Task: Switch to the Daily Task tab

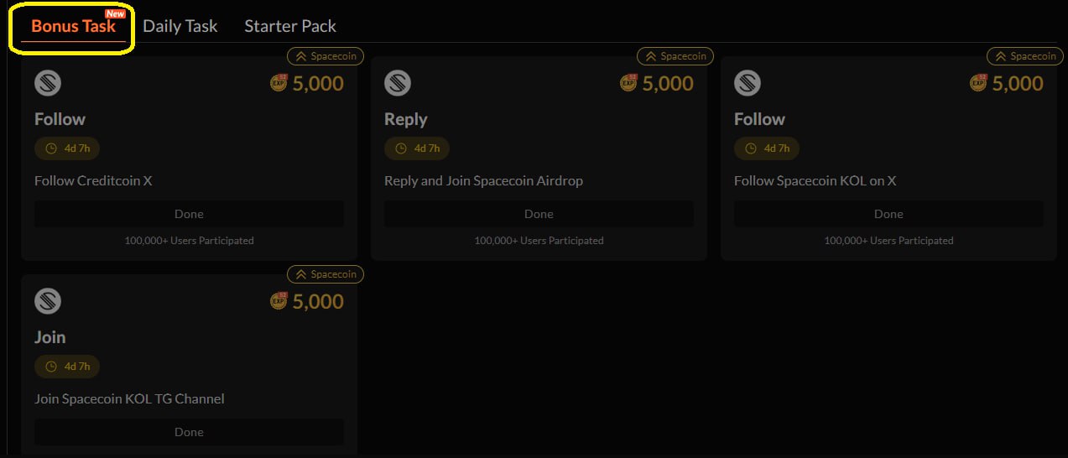Action: 180,26
